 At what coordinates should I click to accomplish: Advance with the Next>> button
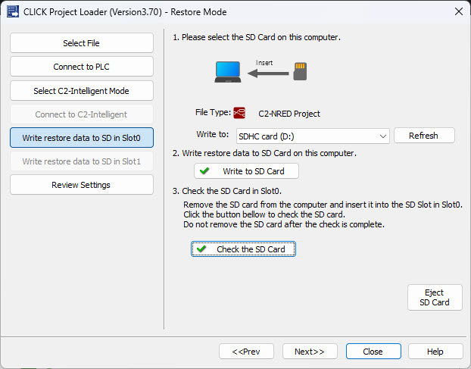(310, 352)
